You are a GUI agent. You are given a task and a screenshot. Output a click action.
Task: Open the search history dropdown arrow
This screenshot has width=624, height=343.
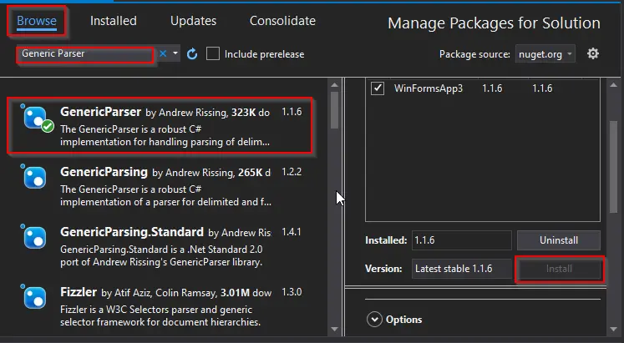tap(175, 53)
